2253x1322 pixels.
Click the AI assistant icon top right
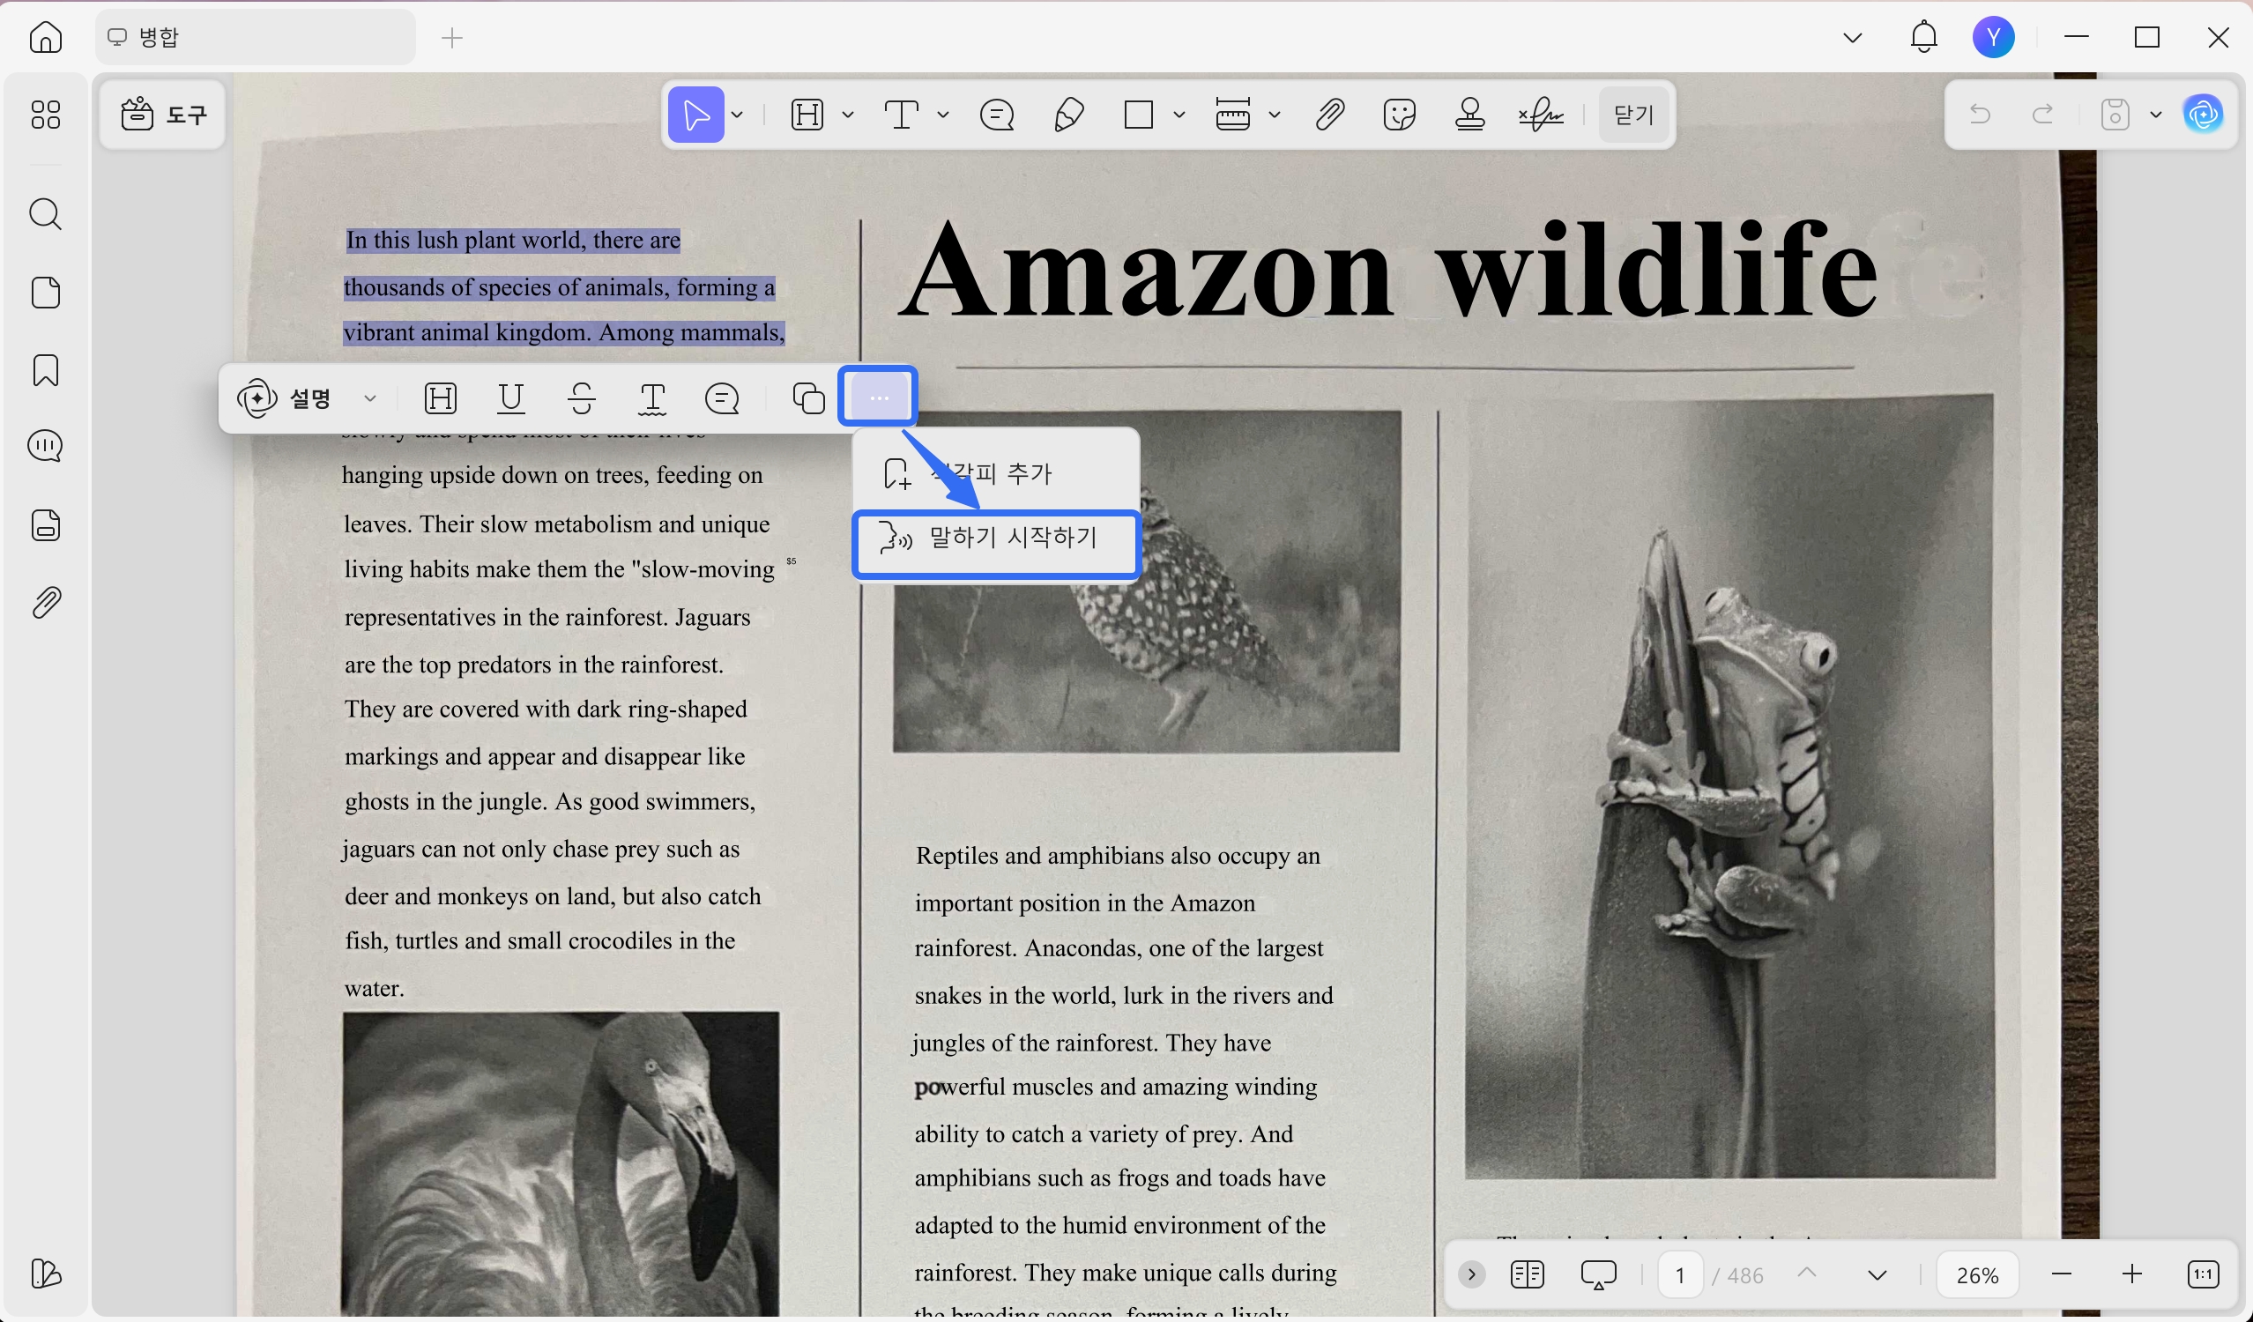[x=2202, y=115]
